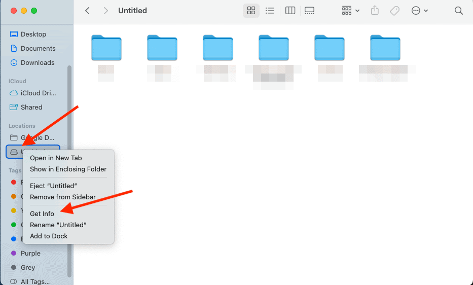Viewport: 473px width, 285px height.
Task: Open the More actions ellipsis menu
Action: pyautogui.click(x=419, y=11)
